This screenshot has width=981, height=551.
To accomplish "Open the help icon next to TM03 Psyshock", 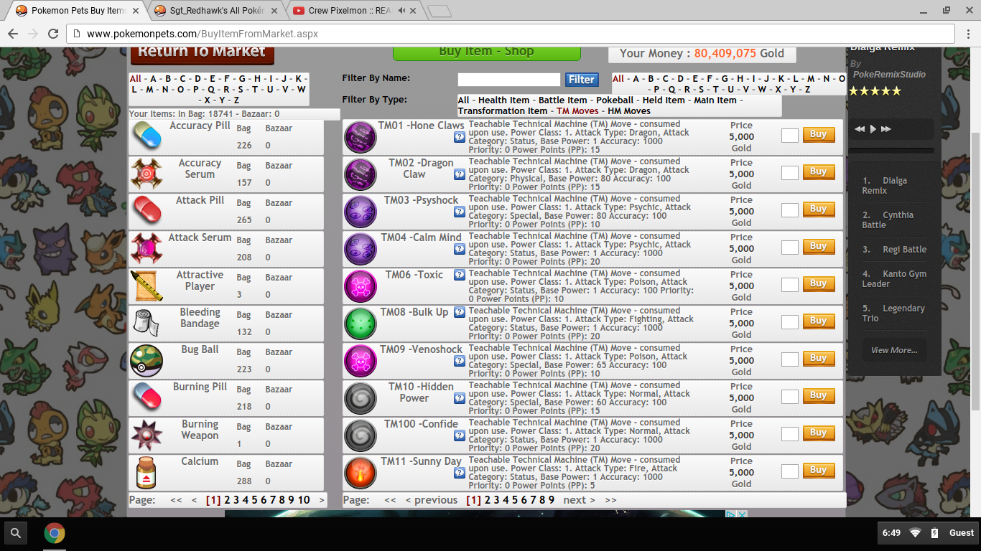I will pos(460,212).
